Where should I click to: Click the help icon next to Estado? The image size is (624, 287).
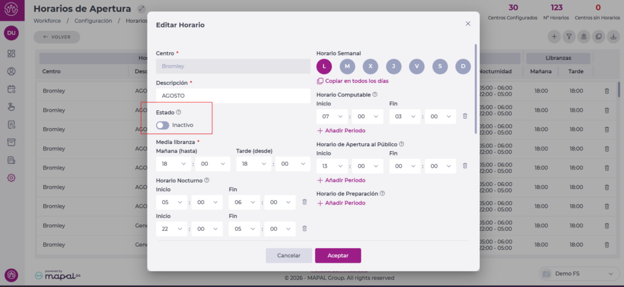[x=179, y=112]
